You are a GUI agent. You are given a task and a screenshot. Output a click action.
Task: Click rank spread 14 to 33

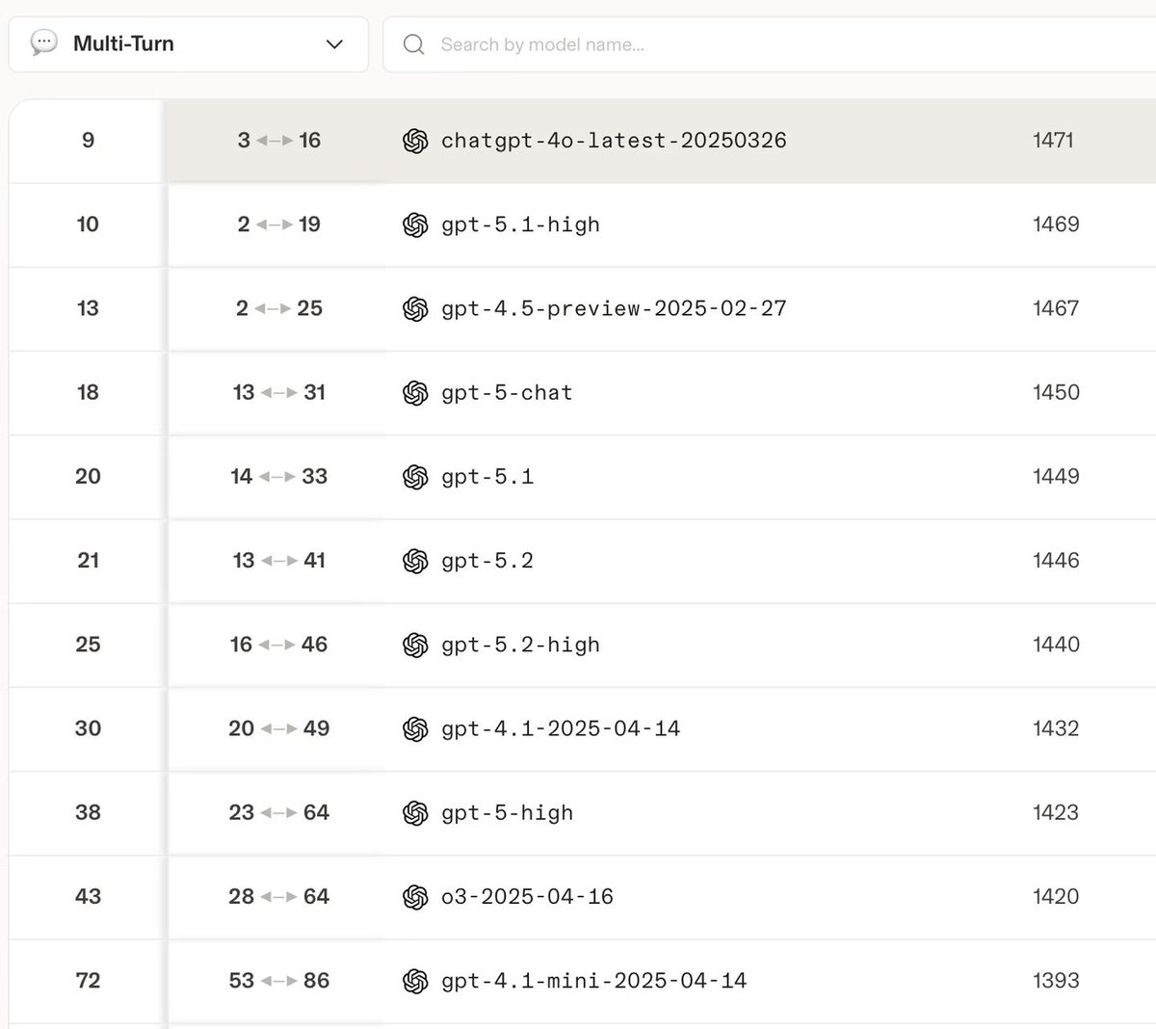tap(279, 476)
